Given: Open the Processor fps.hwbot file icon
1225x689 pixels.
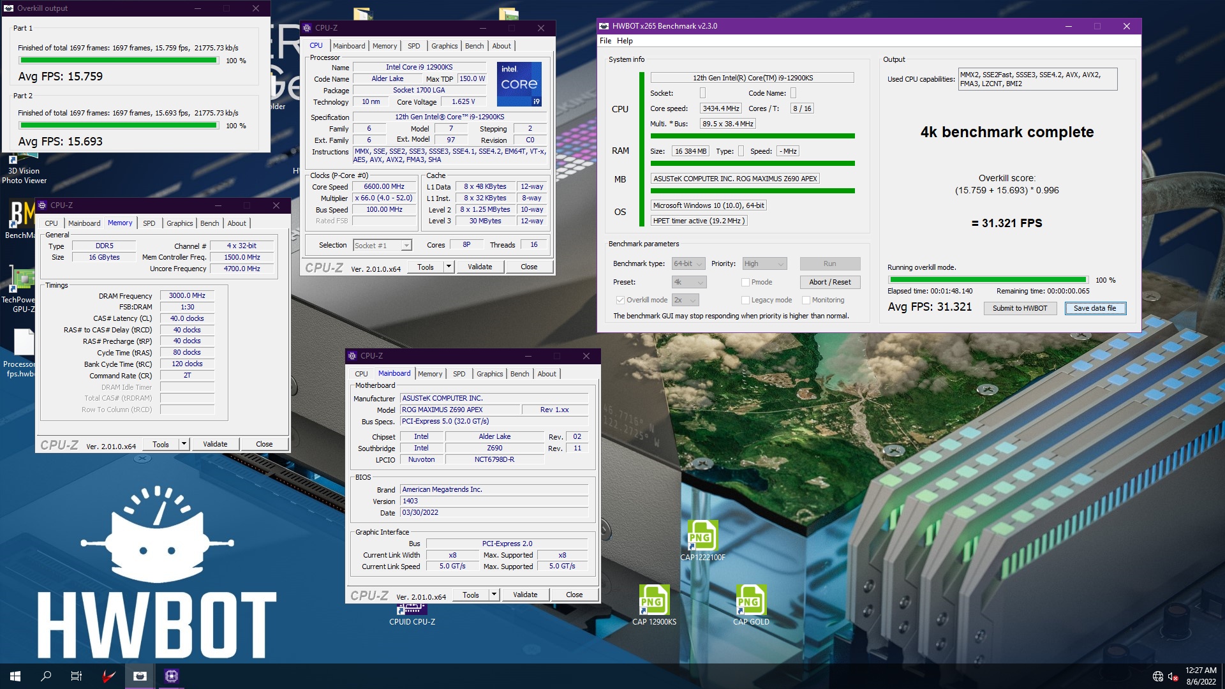Looking at the screenshot, I should click(21, 353).
